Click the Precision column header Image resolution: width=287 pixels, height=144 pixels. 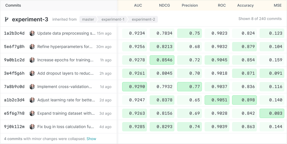tap(190, 5)
